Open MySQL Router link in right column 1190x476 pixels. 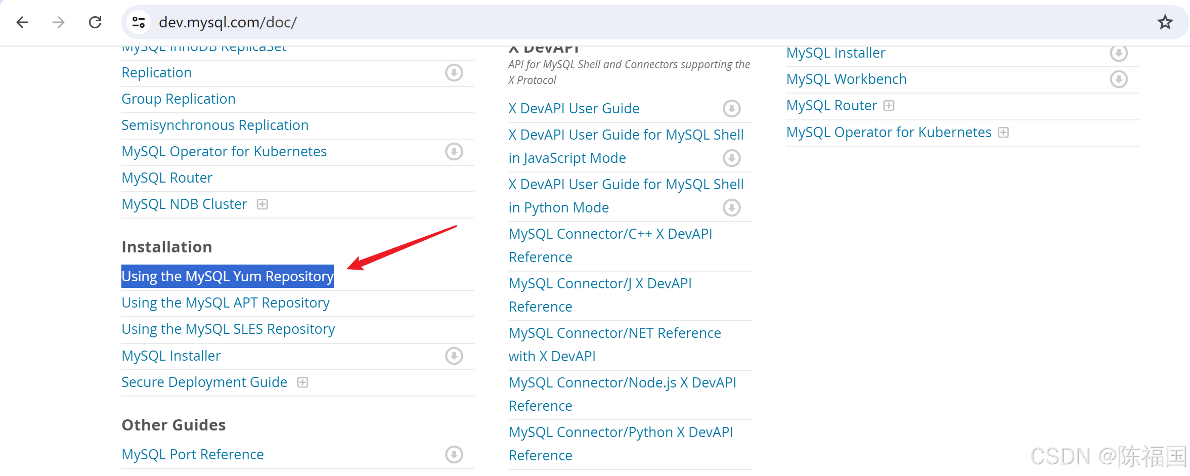click(x=832, y=105)
